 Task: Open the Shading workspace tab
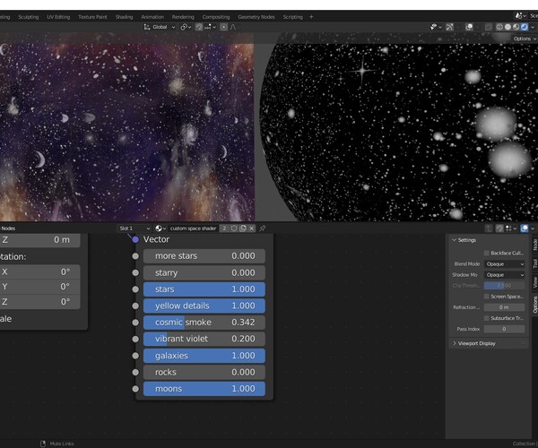tap(124, 16)
